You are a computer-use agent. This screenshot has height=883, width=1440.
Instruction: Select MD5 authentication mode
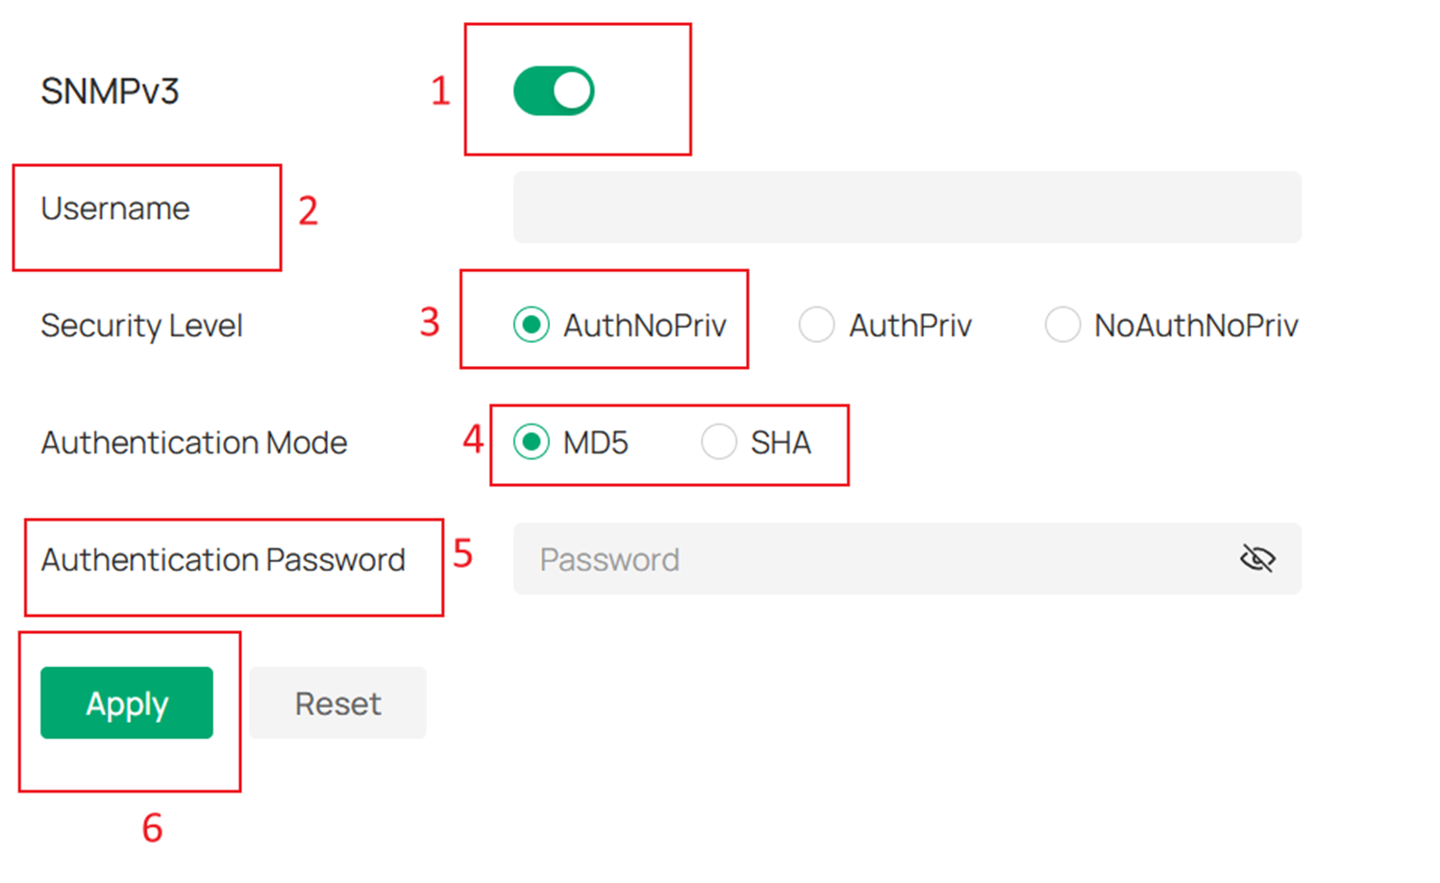[x=531, y=443]
